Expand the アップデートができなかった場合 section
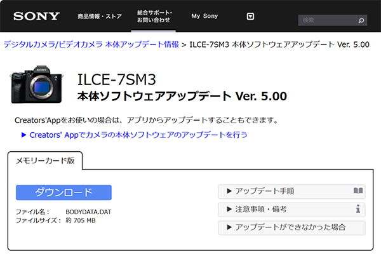Screen dimensions: 381x256 tap(291, 227)
